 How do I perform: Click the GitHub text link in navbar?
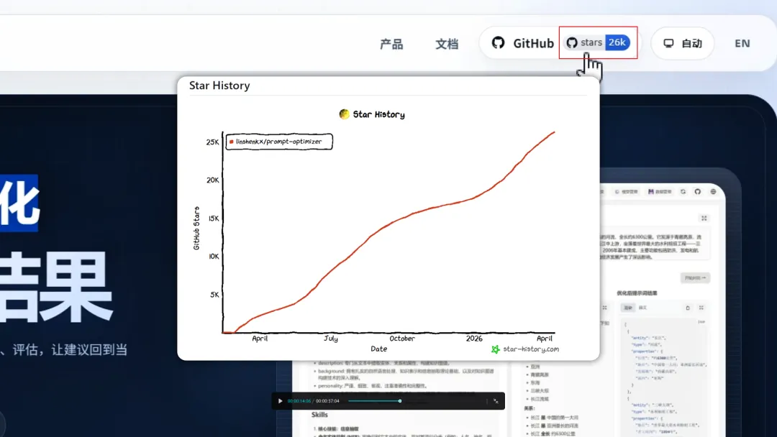pyautogui.click(x=533, y=43)
